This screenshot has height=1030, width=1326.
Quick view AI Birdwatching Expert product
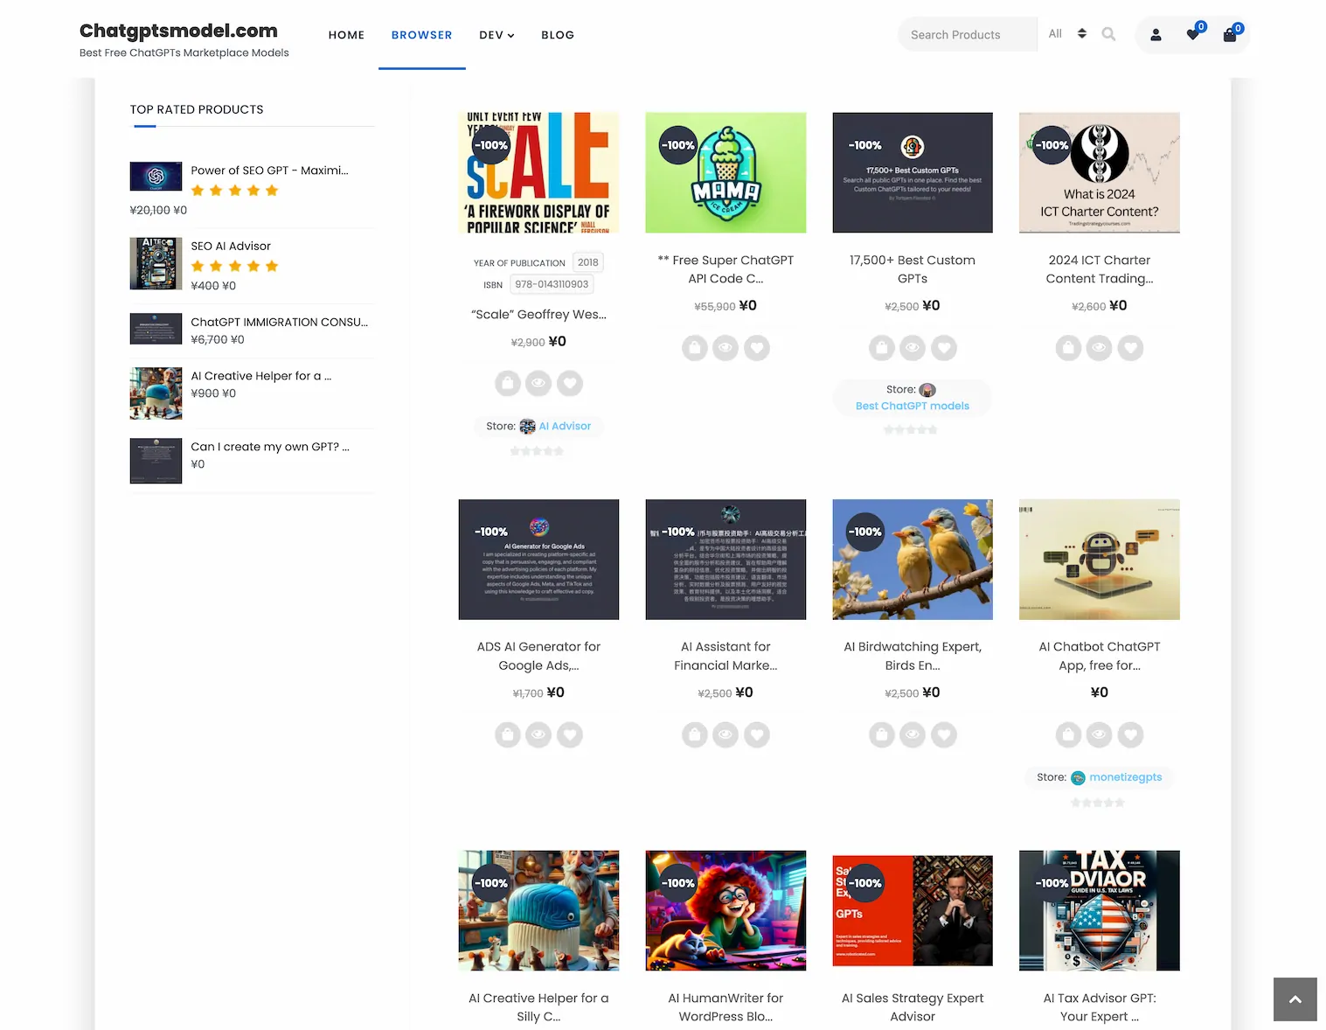913,734
